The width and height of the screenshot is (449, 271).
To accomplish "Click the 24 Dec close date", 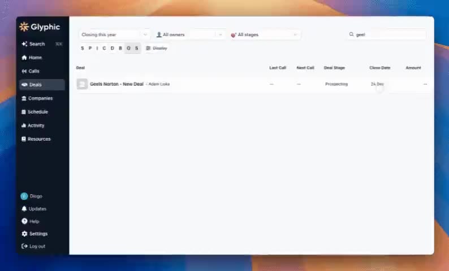I will coord(377,84).
